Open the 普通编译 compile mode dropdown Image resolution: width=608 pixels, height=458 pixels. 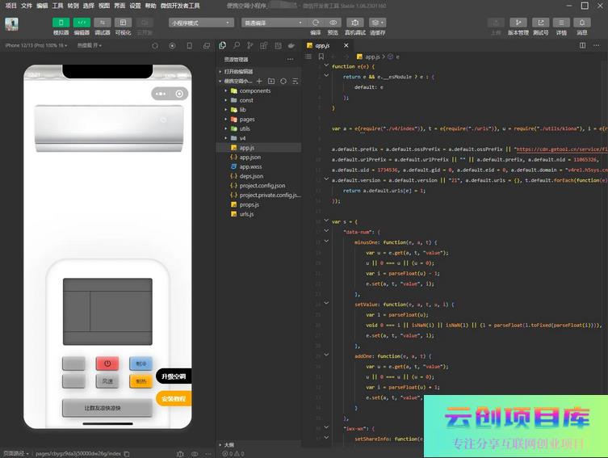273,23
